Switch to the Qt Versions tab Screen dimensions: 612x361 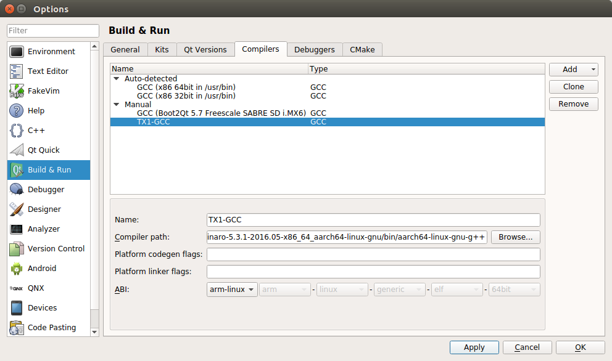205,50
